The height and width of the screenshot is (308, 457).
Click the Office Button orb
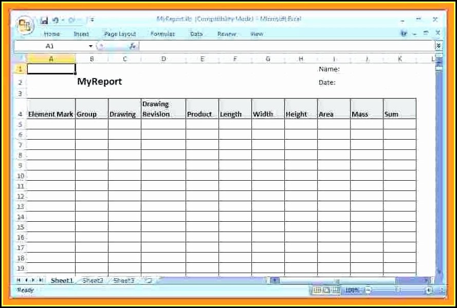click(24, 25)
